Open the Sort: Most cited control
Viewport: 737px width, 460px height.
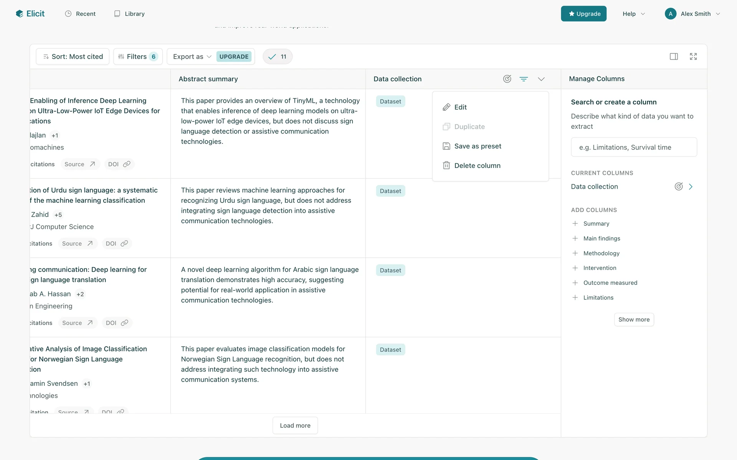point(73,57)
